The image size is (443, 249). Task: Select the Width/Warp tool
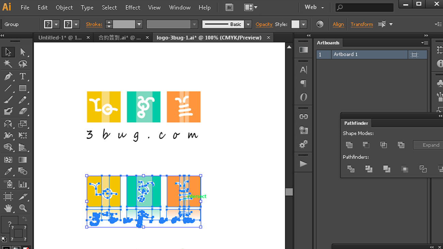(x=8, y=135)
